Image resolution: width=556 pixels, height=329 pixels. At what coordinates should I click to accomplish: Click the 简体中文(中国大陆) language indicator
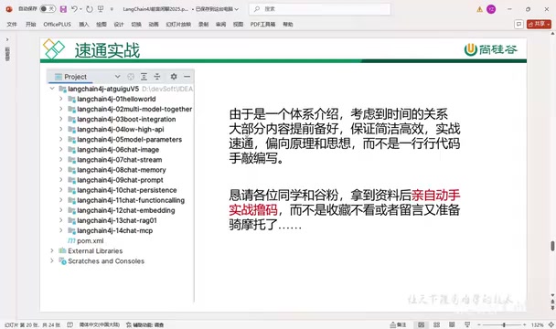(x=100, y=324)
